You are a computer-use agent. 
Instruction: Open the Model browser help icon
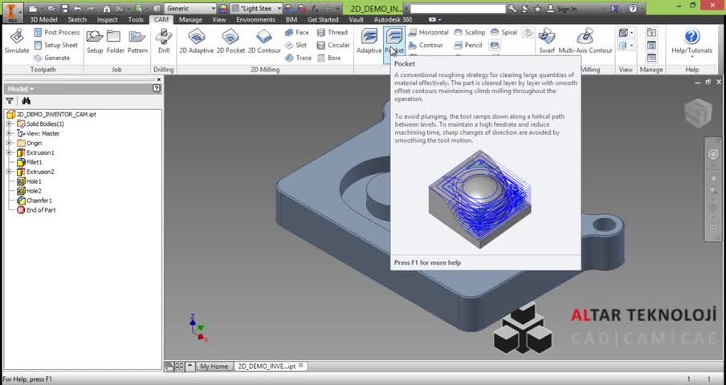coord(157,89)
